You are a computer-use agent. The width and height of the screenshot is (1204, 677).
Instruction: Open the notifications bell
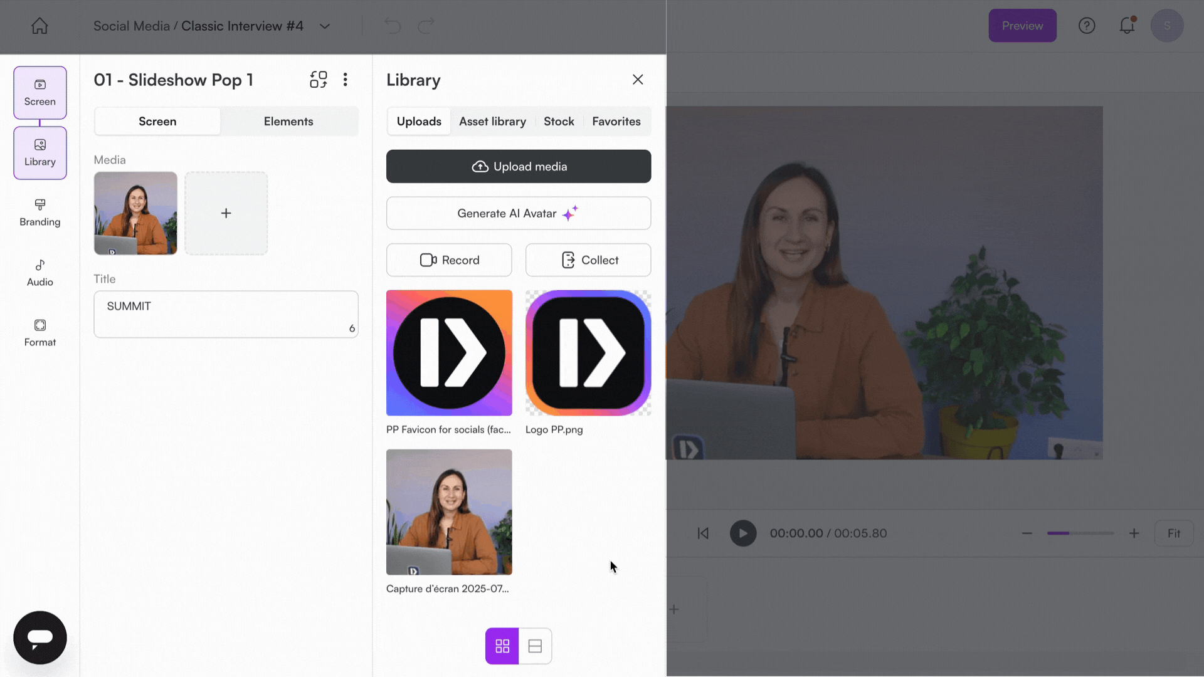pos(1127,26)
